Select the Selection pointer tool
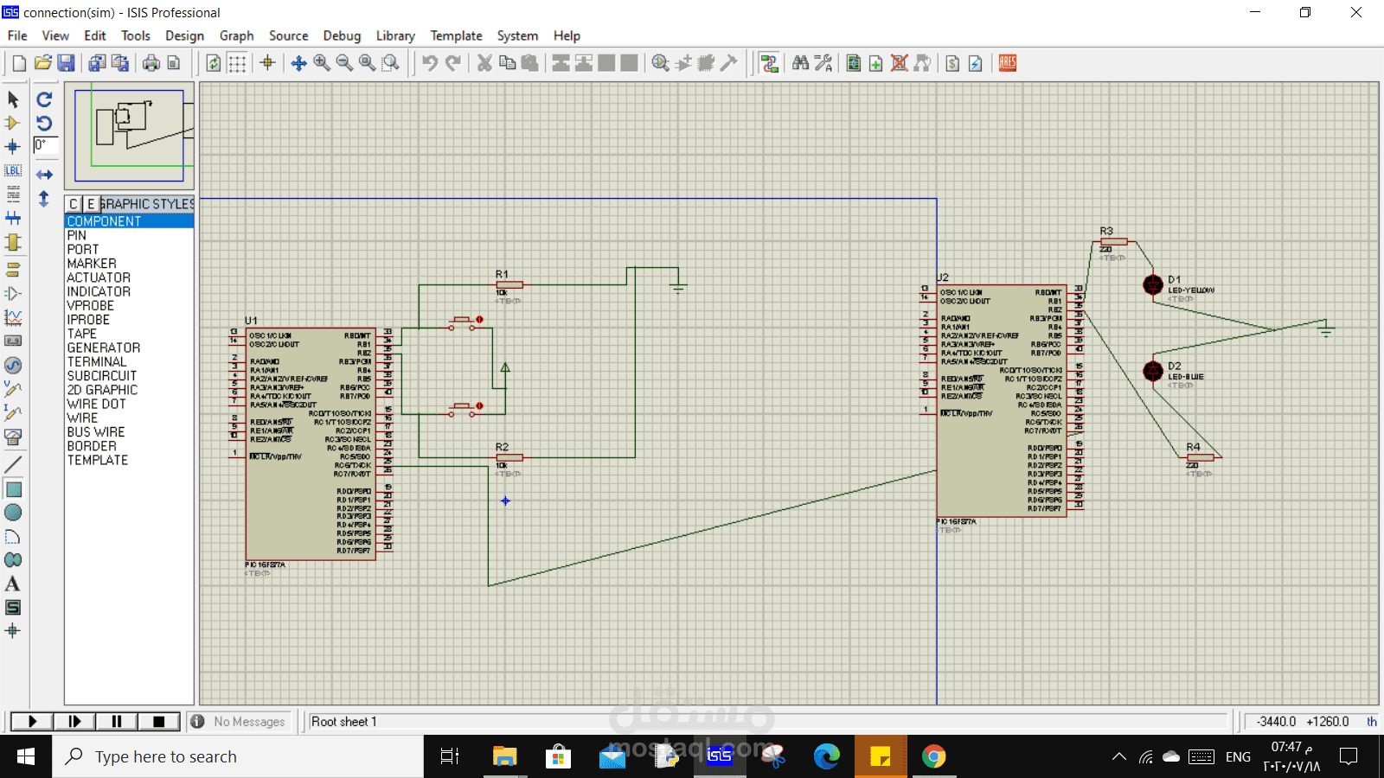 click(x=13, y=99)
